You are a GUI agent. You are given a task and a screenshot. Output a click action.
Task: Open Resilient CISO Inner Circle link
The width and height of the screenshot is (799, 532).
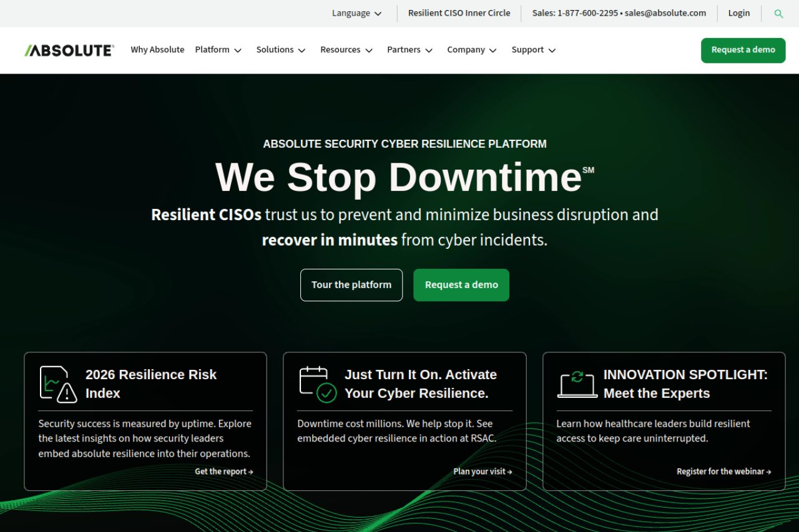[459, 13]
